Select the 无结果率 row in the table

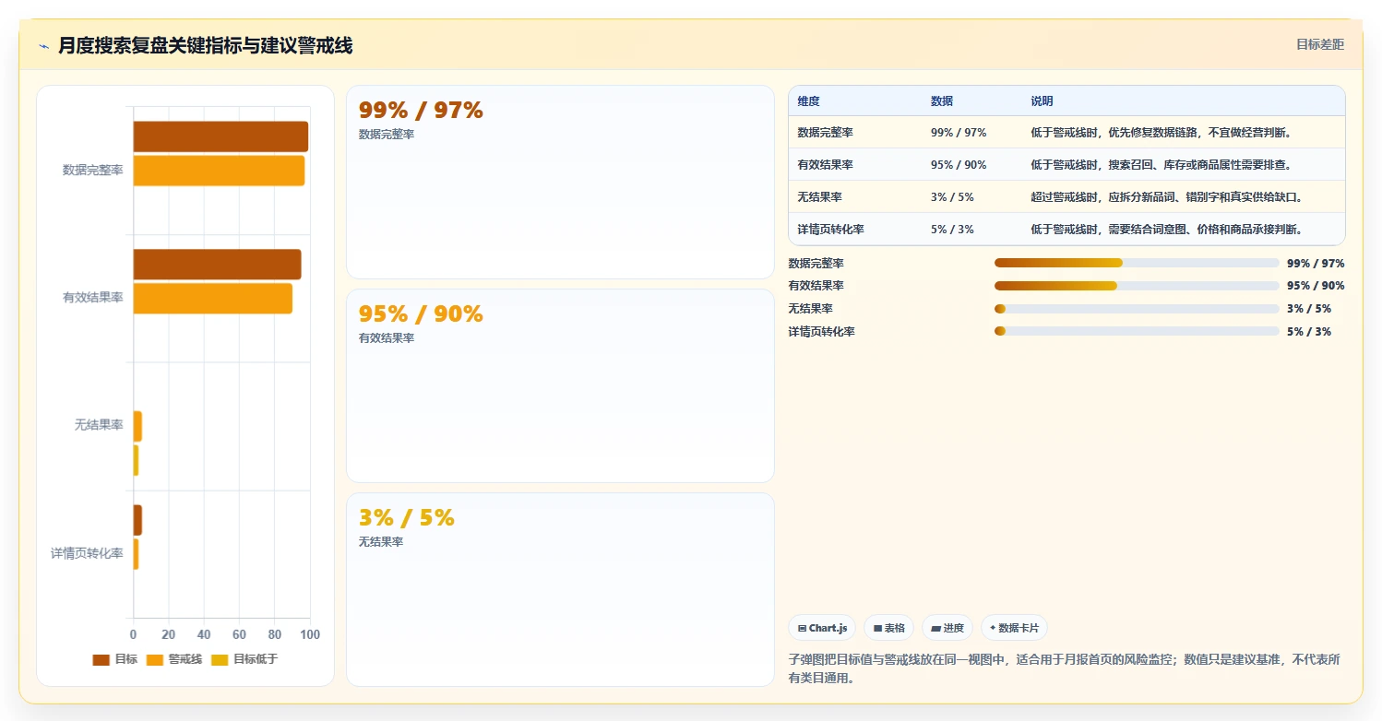(x=1066, y=197)
